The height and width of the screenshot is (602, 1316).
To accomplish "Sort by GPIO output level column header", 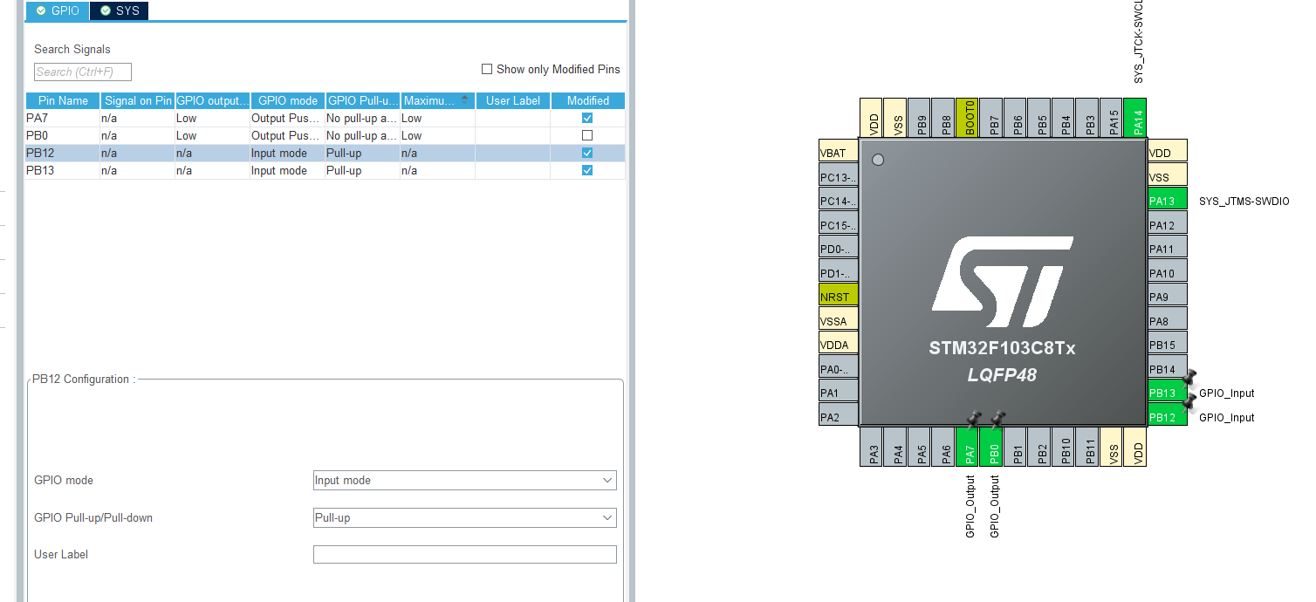I will pos(213,100).
